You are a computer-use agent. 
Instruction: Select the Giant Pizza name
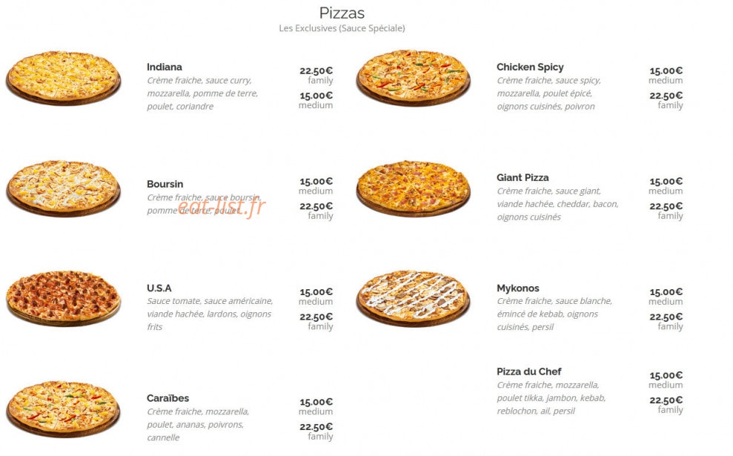pyautogui.click(x=523, y=178)
